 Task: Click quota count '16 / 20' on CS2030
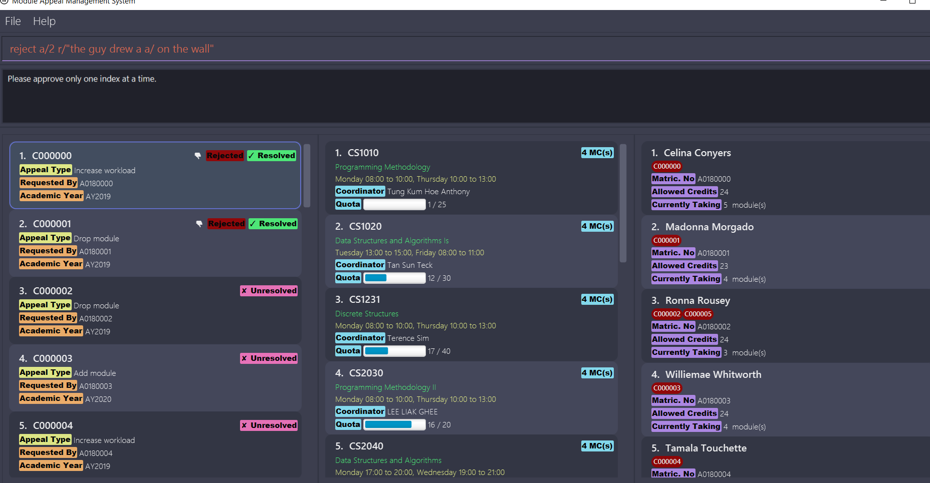tap(439, 425)
